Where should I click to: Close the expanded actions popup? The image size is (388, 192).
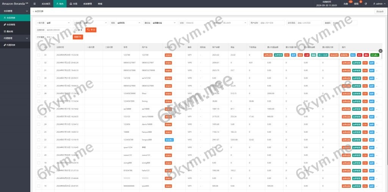[380, 51]
